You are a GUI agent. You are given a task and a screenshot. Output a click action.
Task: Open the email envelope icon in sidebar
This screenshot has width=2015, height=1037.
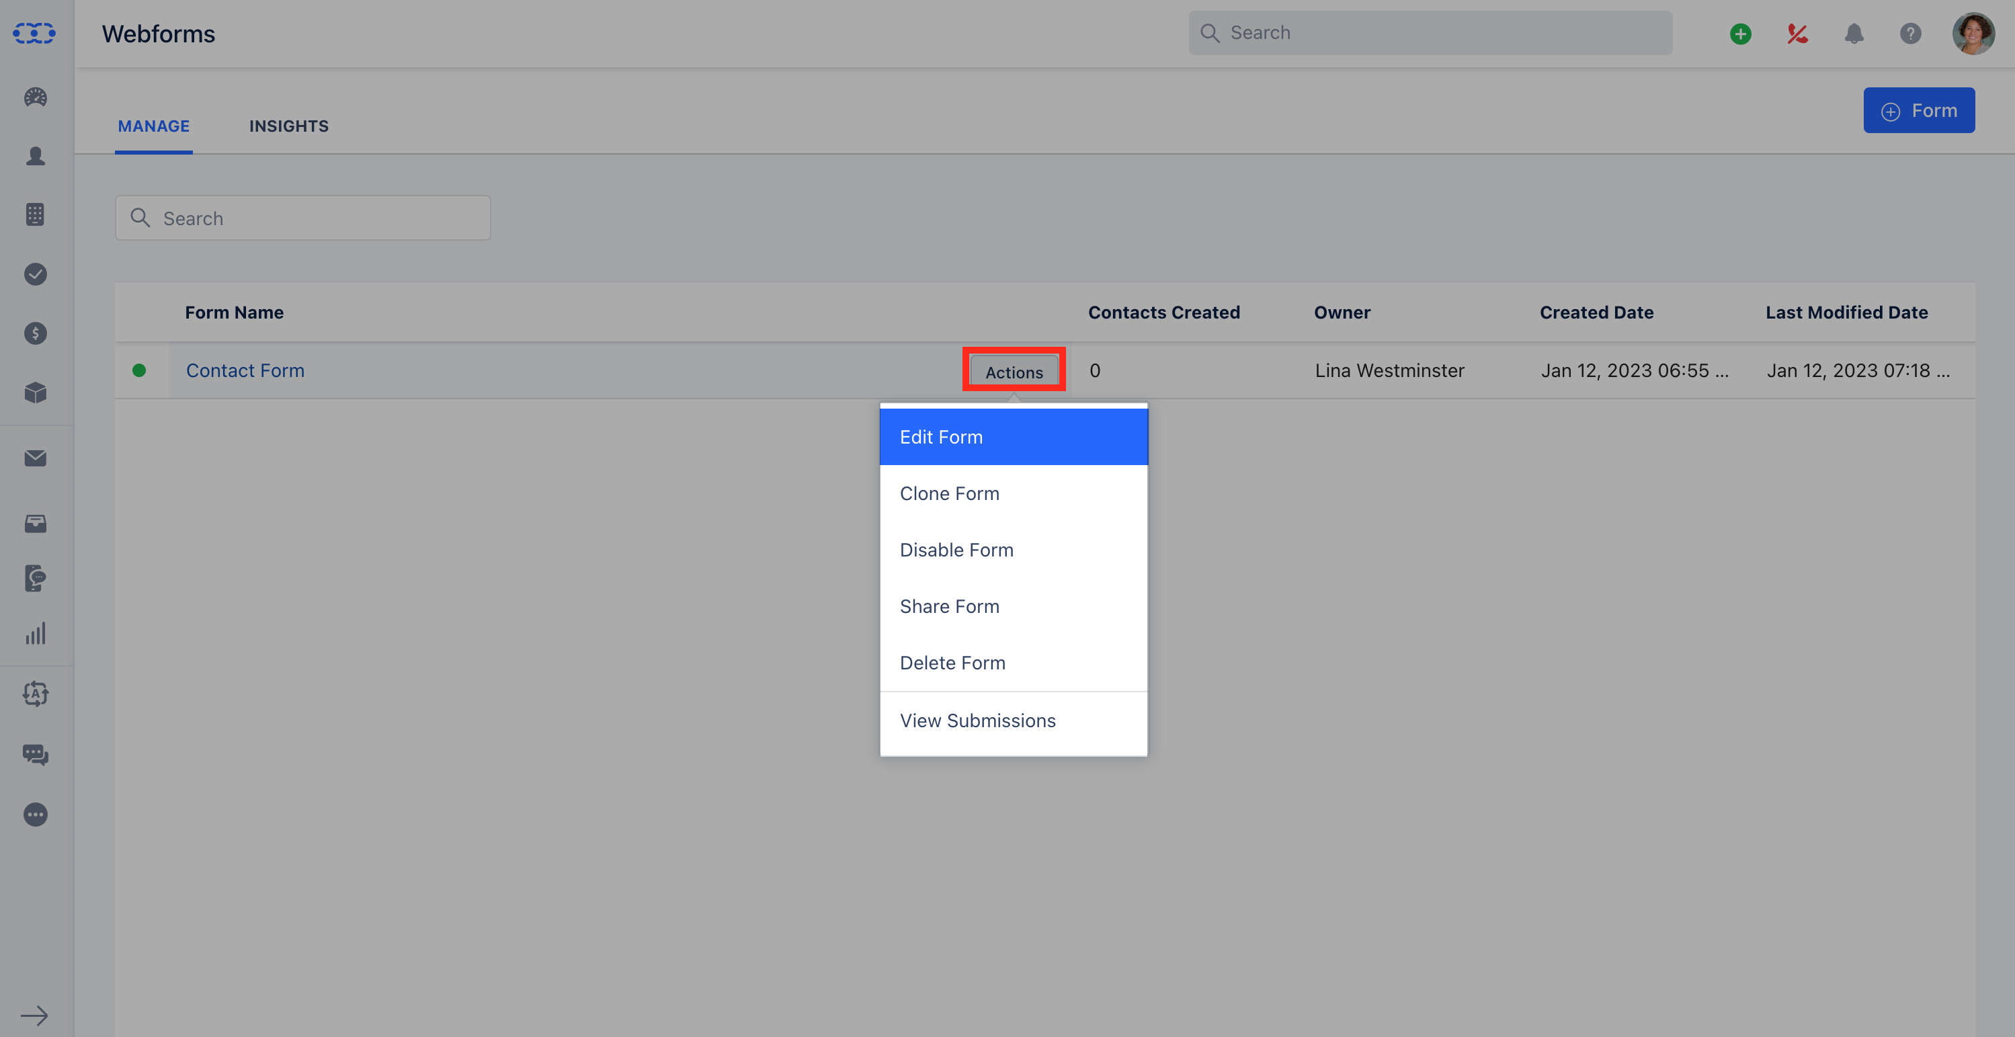(x=35, y=458)
